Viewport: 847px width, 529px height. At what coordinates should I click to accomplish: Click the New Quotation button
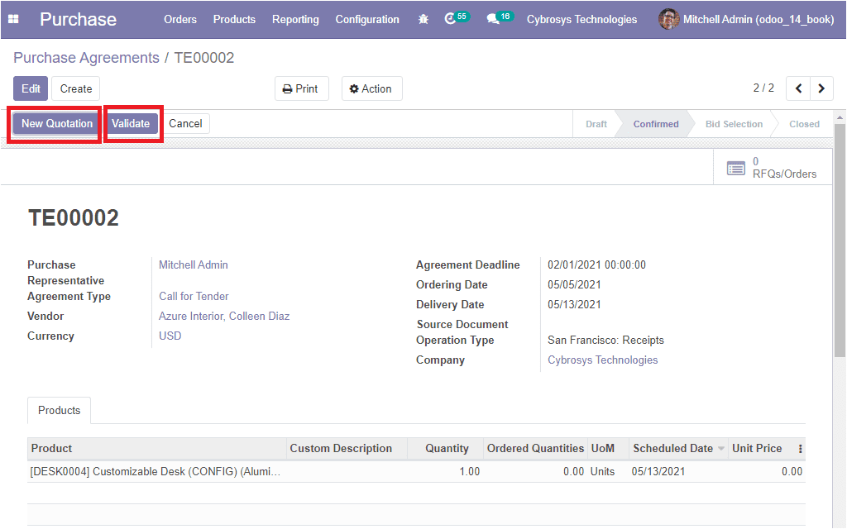57,124
